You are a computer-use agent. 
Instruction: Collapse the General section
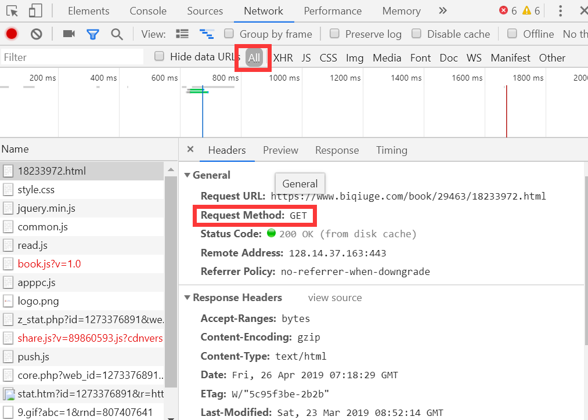coord(187,175)
